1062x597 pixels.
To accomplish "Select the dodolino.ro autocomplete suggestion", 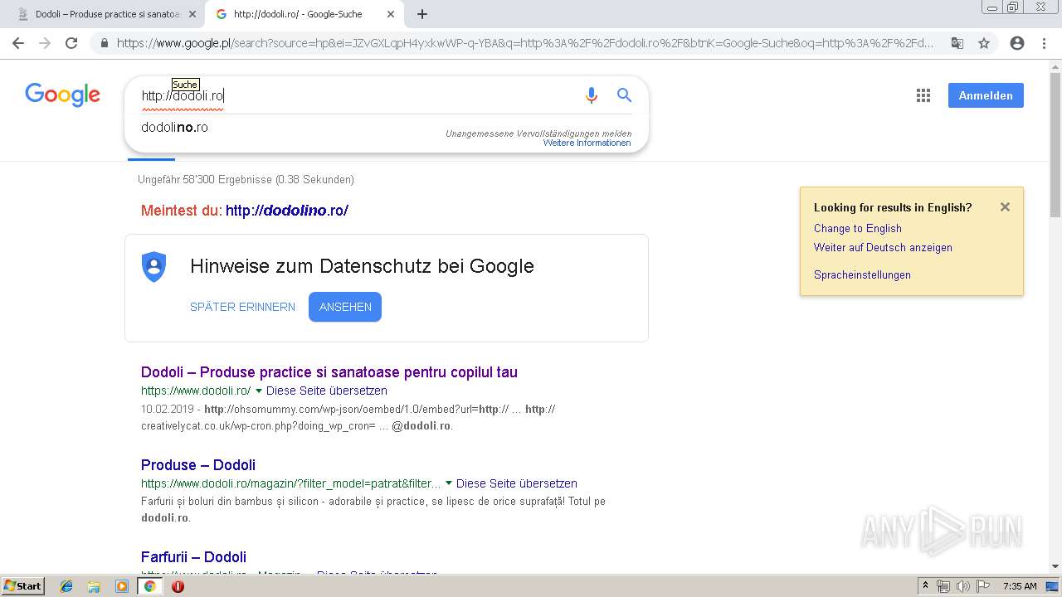I will 174,128.
